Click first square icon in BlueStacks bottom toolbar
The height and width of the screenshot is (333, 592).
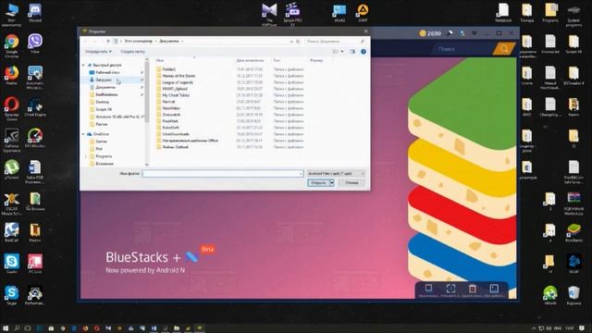pyautogui.click(x=428, y=288)
